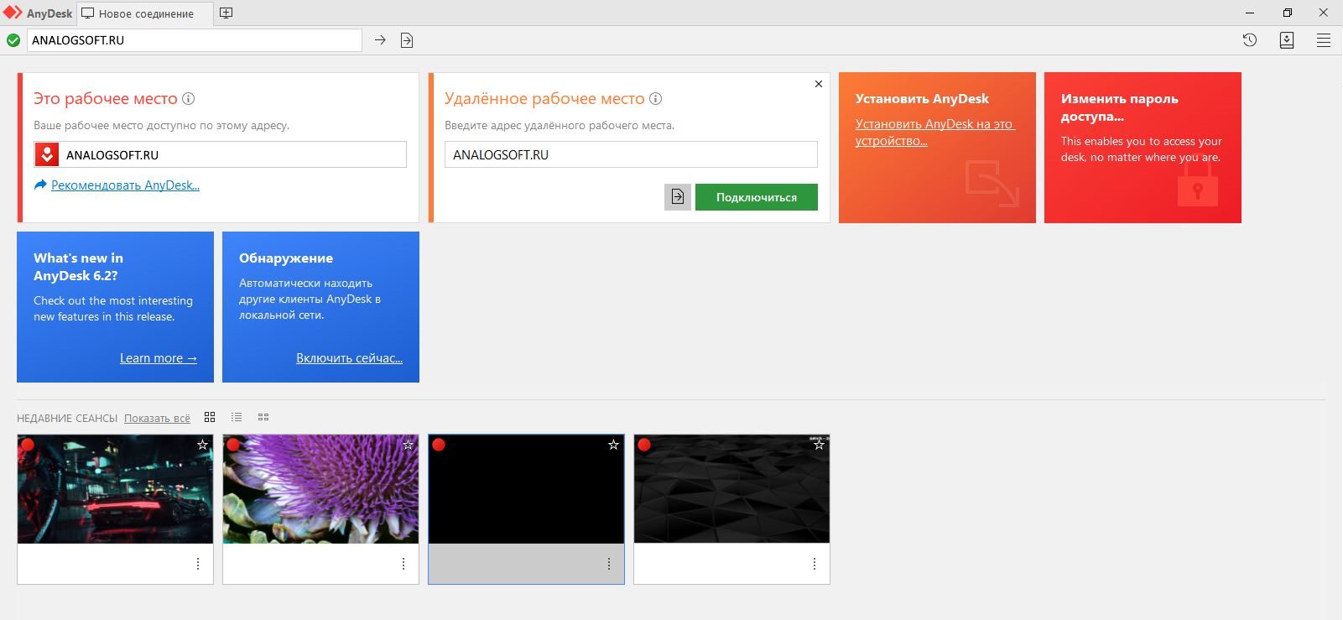The height and width of the screenshot is (620, 1343).
Task: Open the dark polygon session thumbnail
Action: point(731,488)
